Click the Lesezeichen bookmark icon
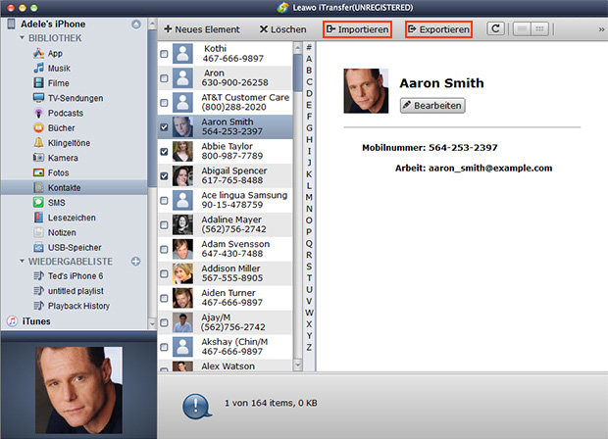 [x=38, y=218]
